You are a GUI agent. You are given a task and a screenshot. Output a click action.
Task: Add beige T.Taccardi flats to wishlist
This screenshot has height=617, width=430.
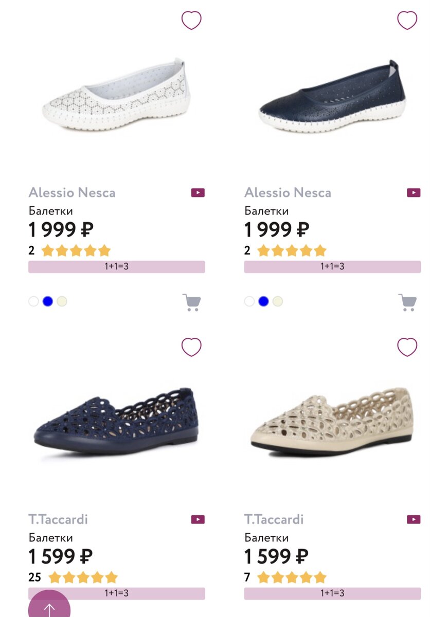tap(407, 347)
